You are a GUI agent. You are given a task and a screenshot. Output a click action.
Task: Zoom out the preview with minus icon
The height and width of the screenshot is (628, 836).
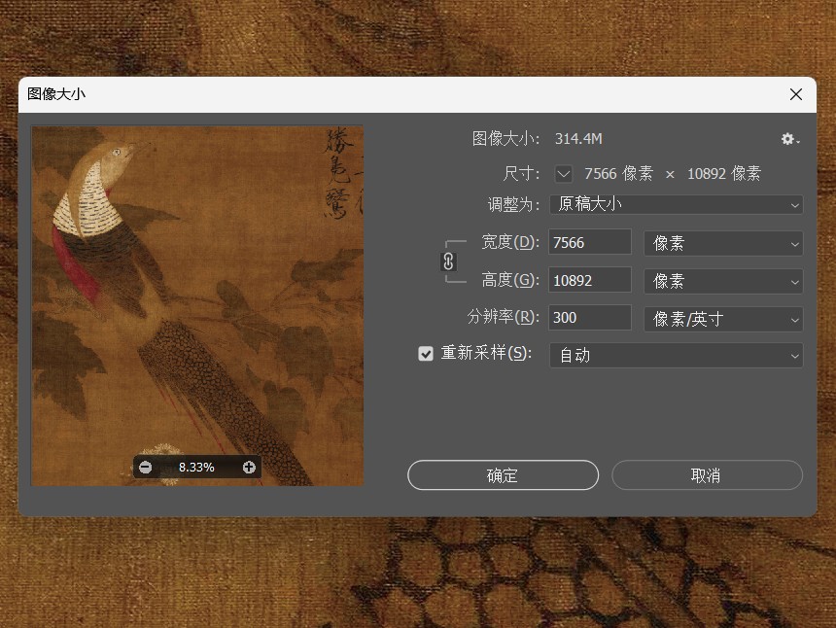pyautogui.click(x=146, y=468)
